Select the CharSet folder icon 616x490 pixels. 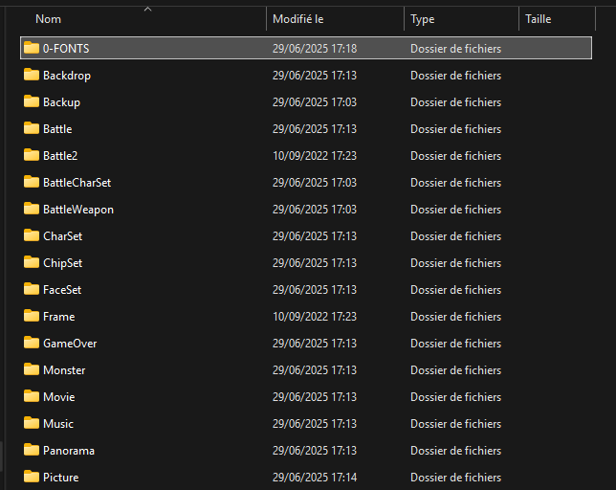pyautogui.click(x=32, y=235)
